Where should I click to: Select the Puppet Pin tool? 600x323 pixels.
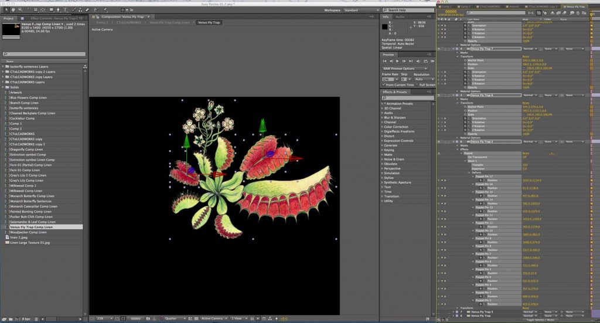(x=105, y=9)
